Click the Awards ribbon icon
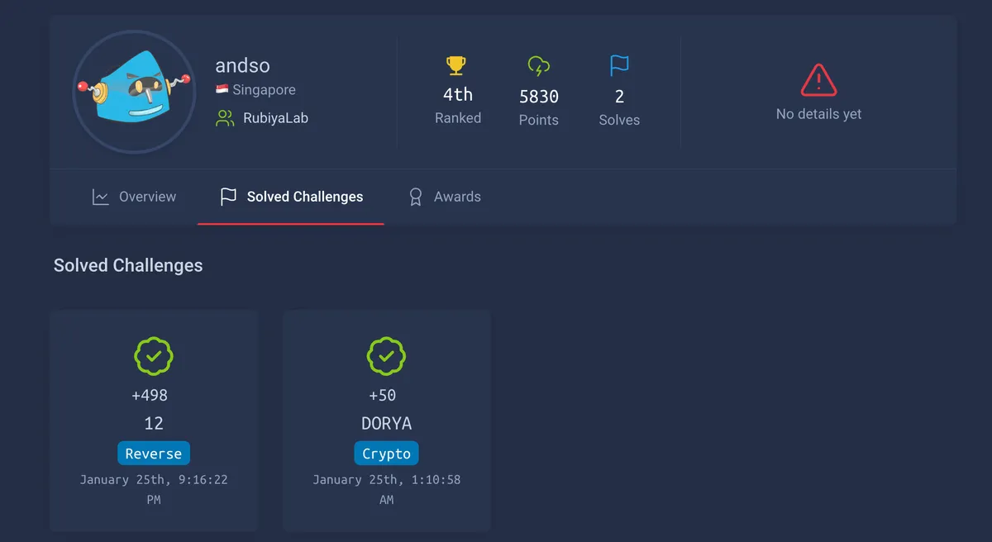992x542 pixels. 416,197
